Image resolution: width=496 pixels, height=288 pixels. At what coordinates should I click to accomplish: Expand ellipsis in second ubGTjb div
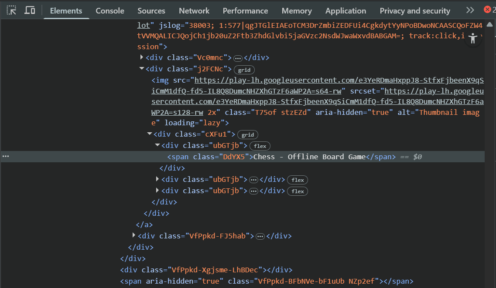tap(254, 180)
